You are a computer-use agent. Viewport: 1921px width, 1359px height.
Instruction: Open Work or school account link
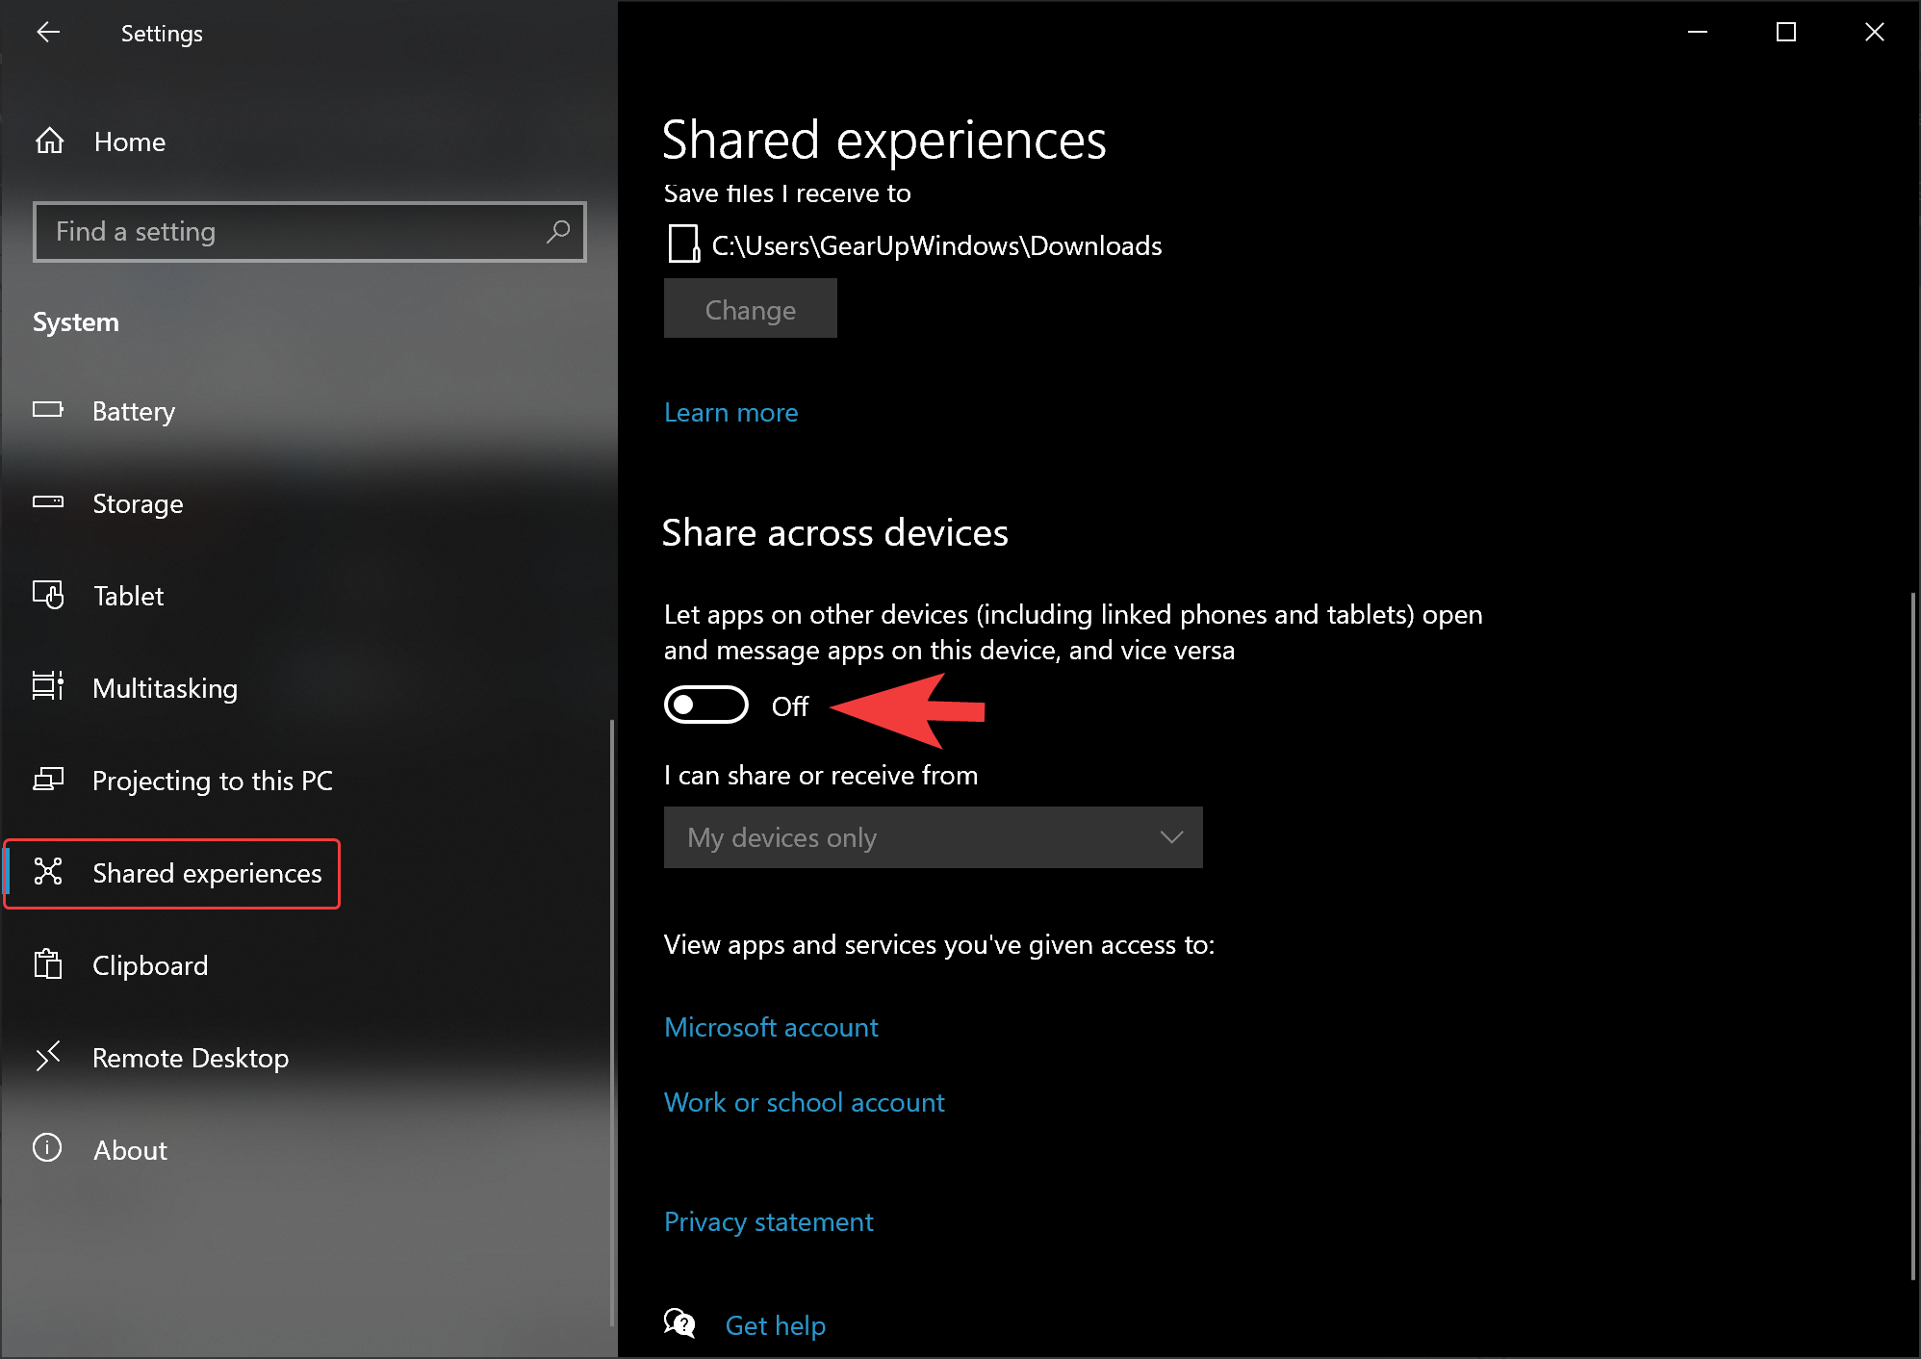(x=805, y=1102)
